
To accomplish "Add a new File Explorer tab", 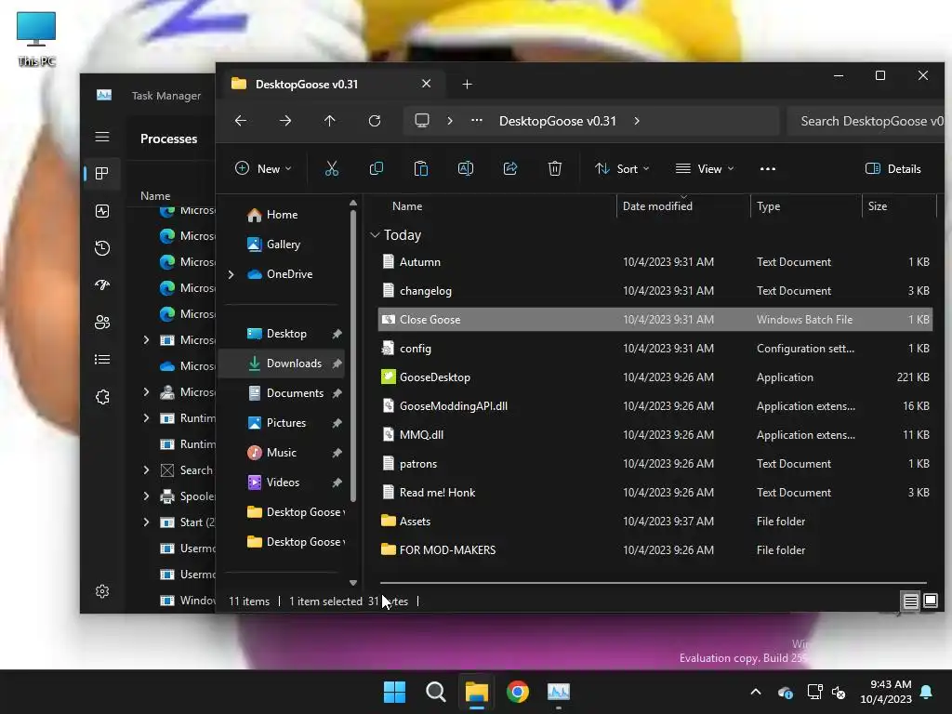I will (467, 85).
